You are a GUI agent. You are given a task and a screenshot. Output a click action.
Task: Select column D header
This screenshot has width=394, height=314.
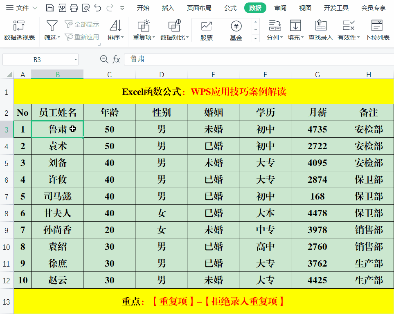(161, 74)
